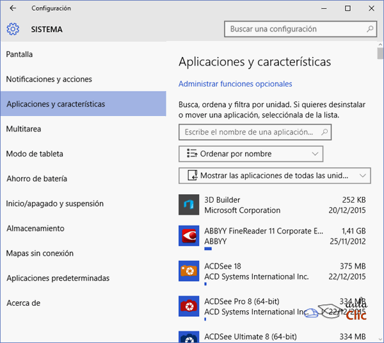Click the back arrow in title bar

coord(13,8)
